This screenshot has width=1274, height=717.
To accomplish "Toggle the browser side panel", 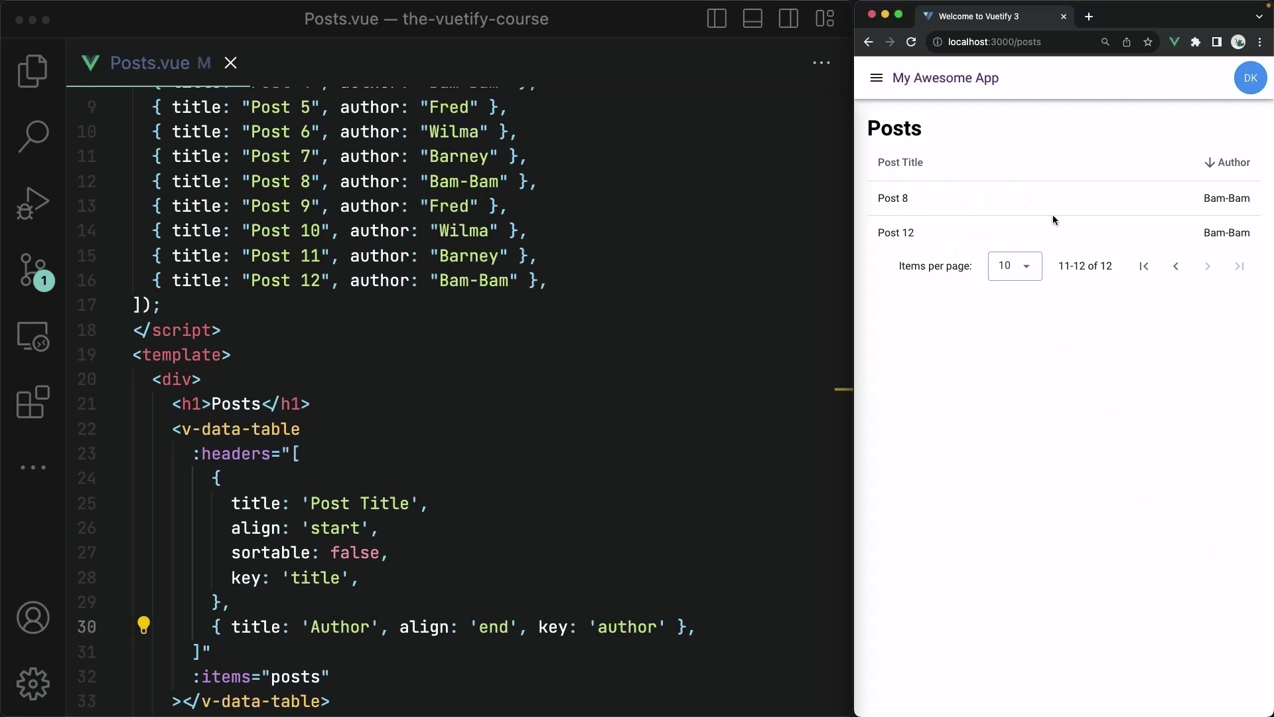I will click(x=1217, y=42).
